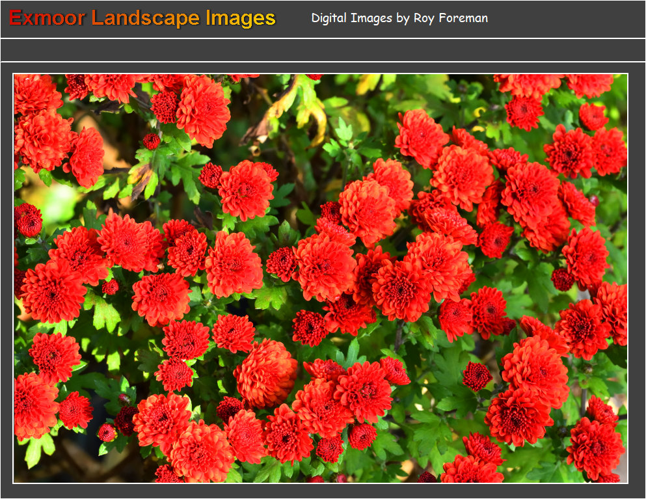Click the word "Exmoor" in the heading
Screen dimensions: 646x499
47,18
